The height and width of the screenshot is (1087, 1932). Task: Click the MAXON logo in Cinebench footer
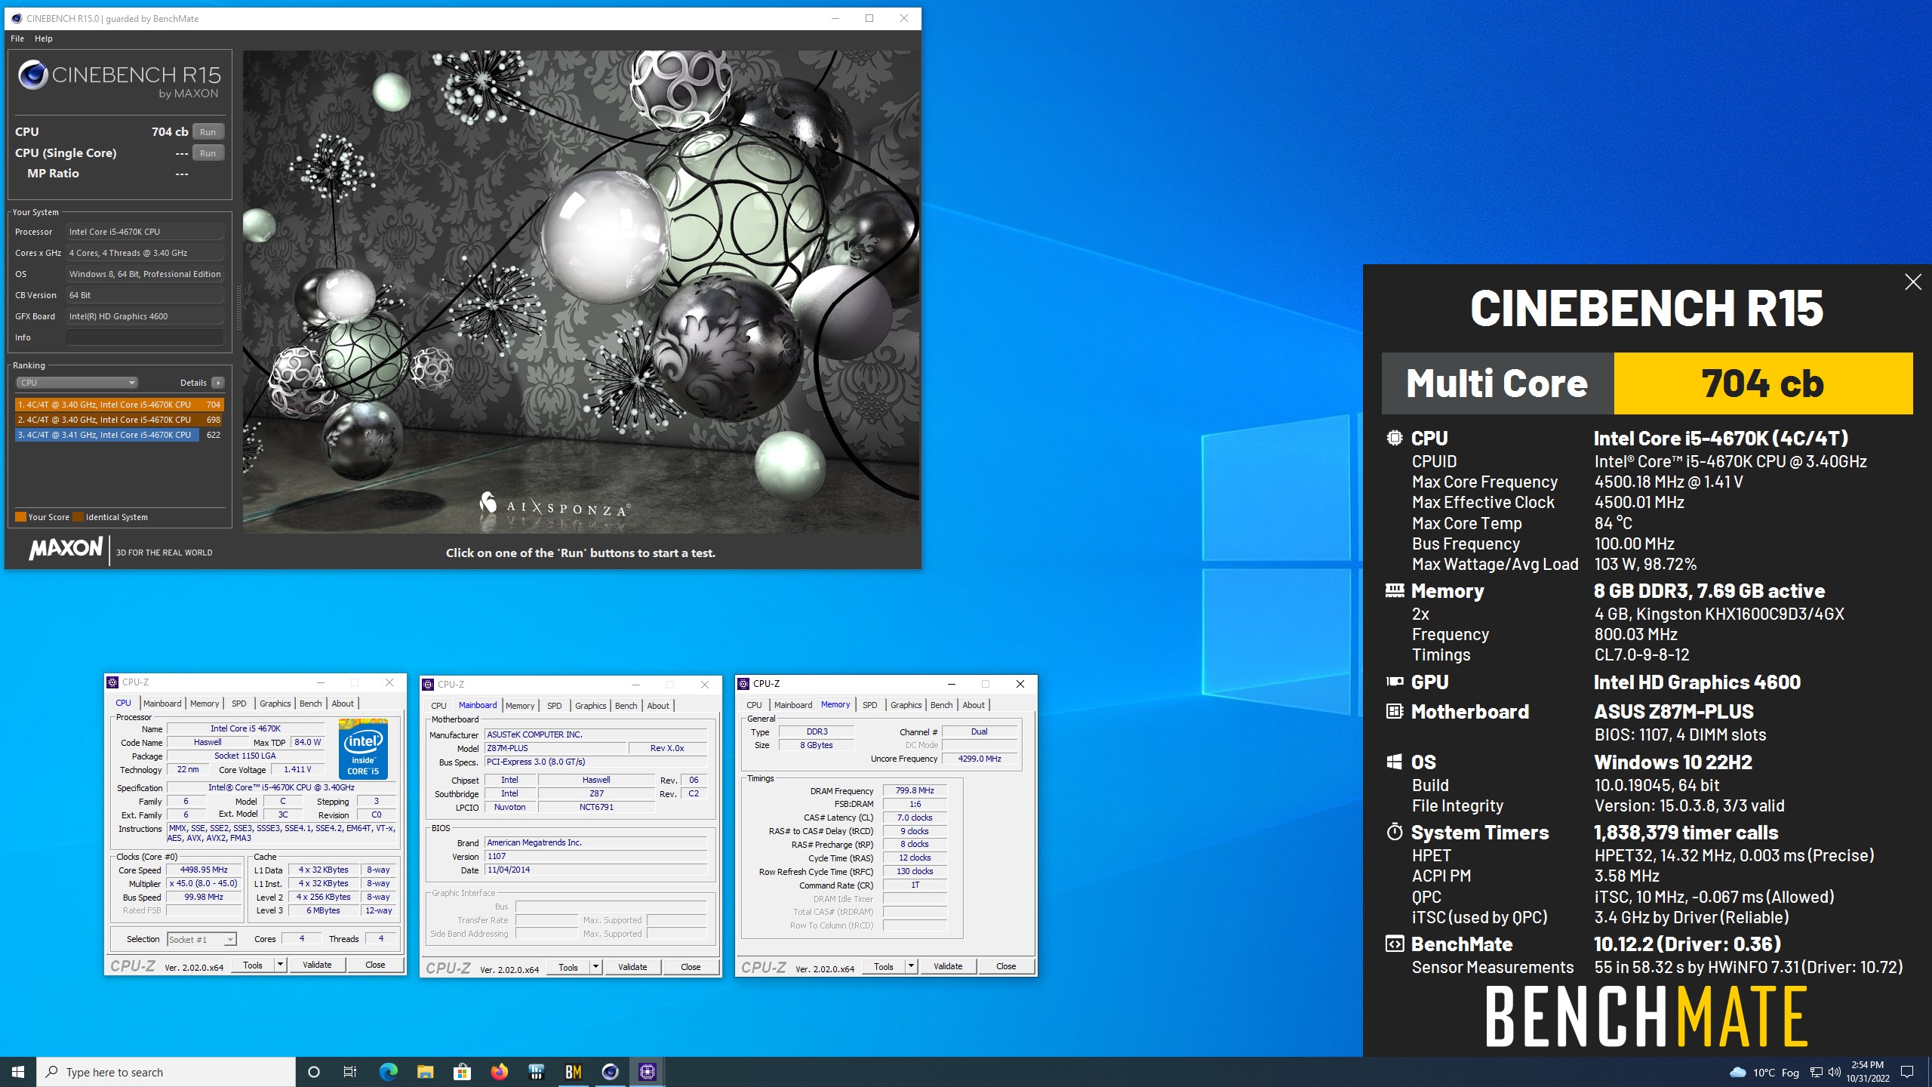coord(66,549)
